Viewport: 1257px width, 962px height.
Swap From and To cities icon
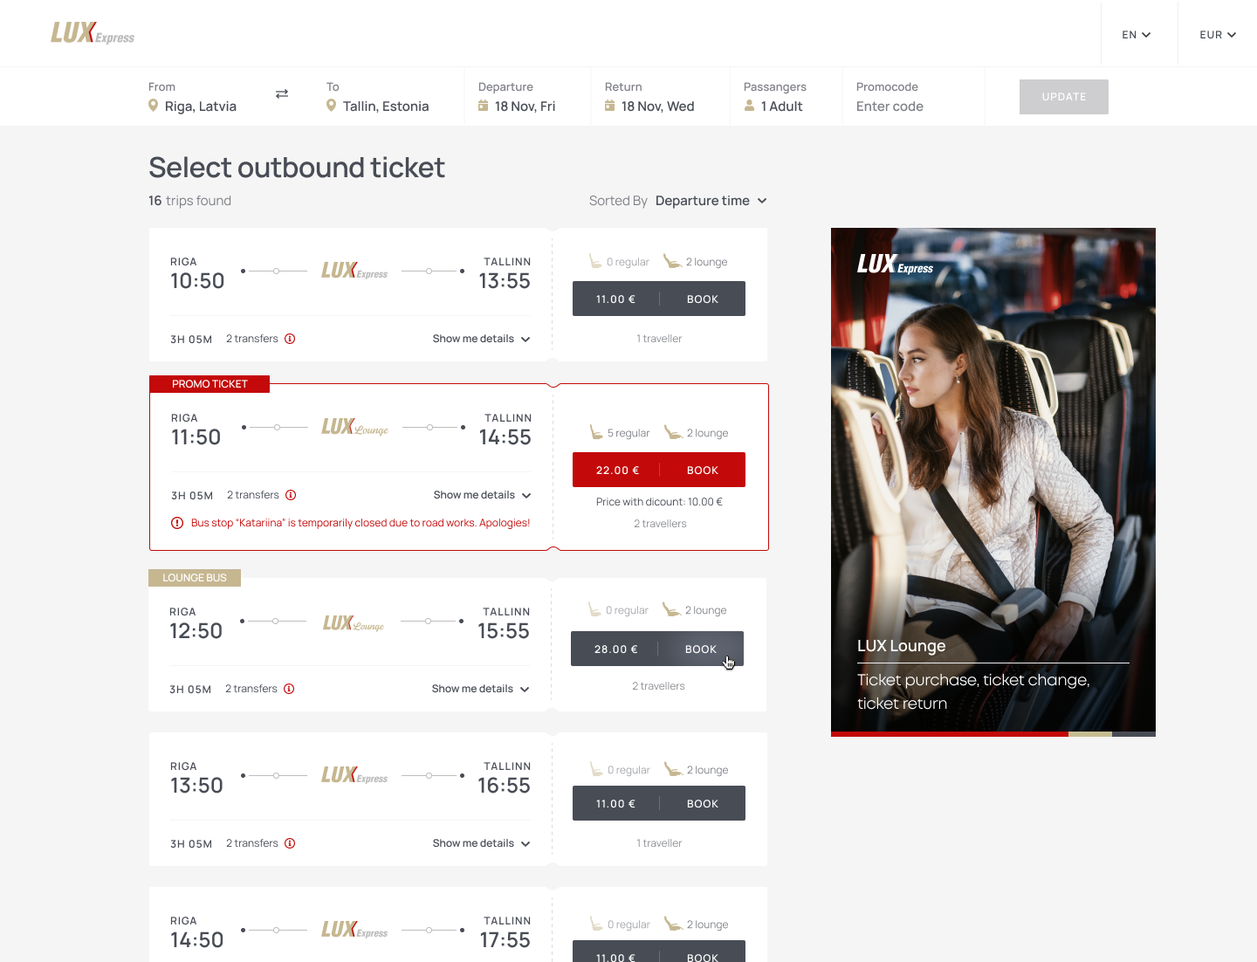click(x=282, y=93)
